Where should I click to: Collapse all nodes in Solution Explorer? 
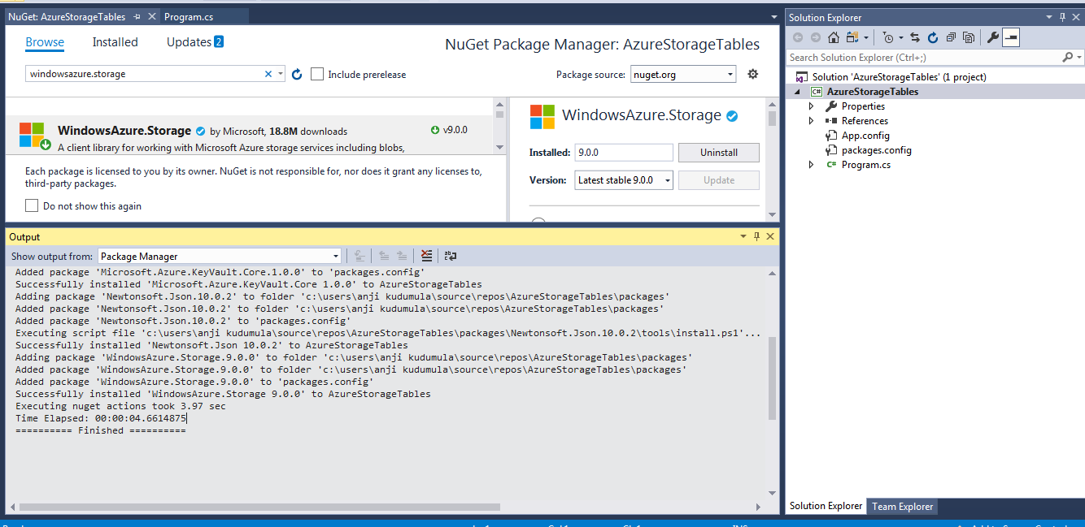(951, 37)
